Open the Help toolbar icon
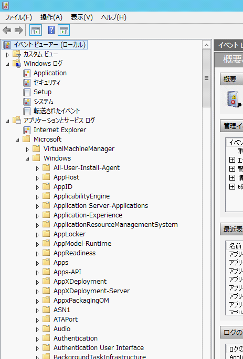The image size is (243, 359). (x=51, y=30)
